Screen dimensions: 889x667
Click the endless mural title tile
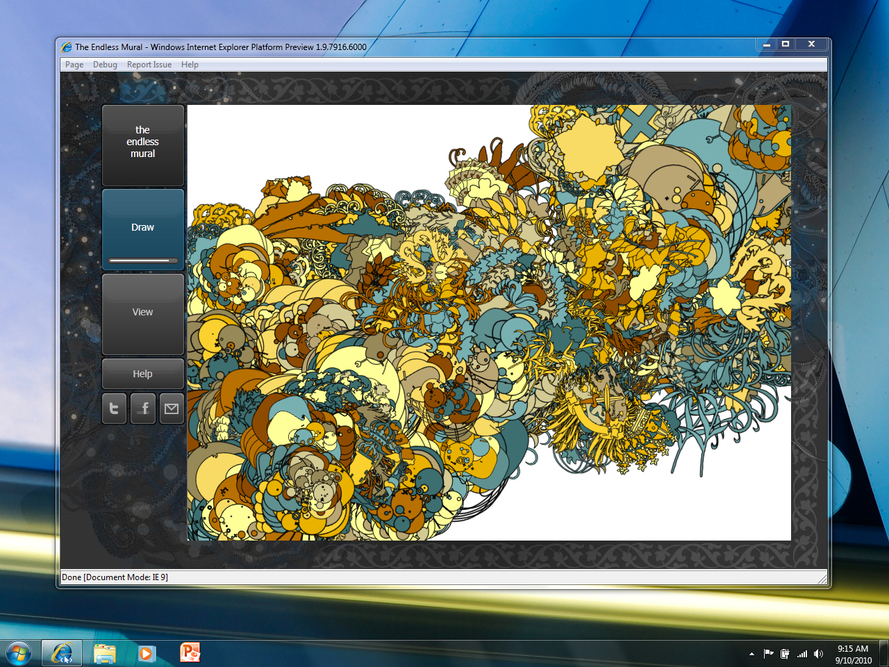tap(143, 142)
